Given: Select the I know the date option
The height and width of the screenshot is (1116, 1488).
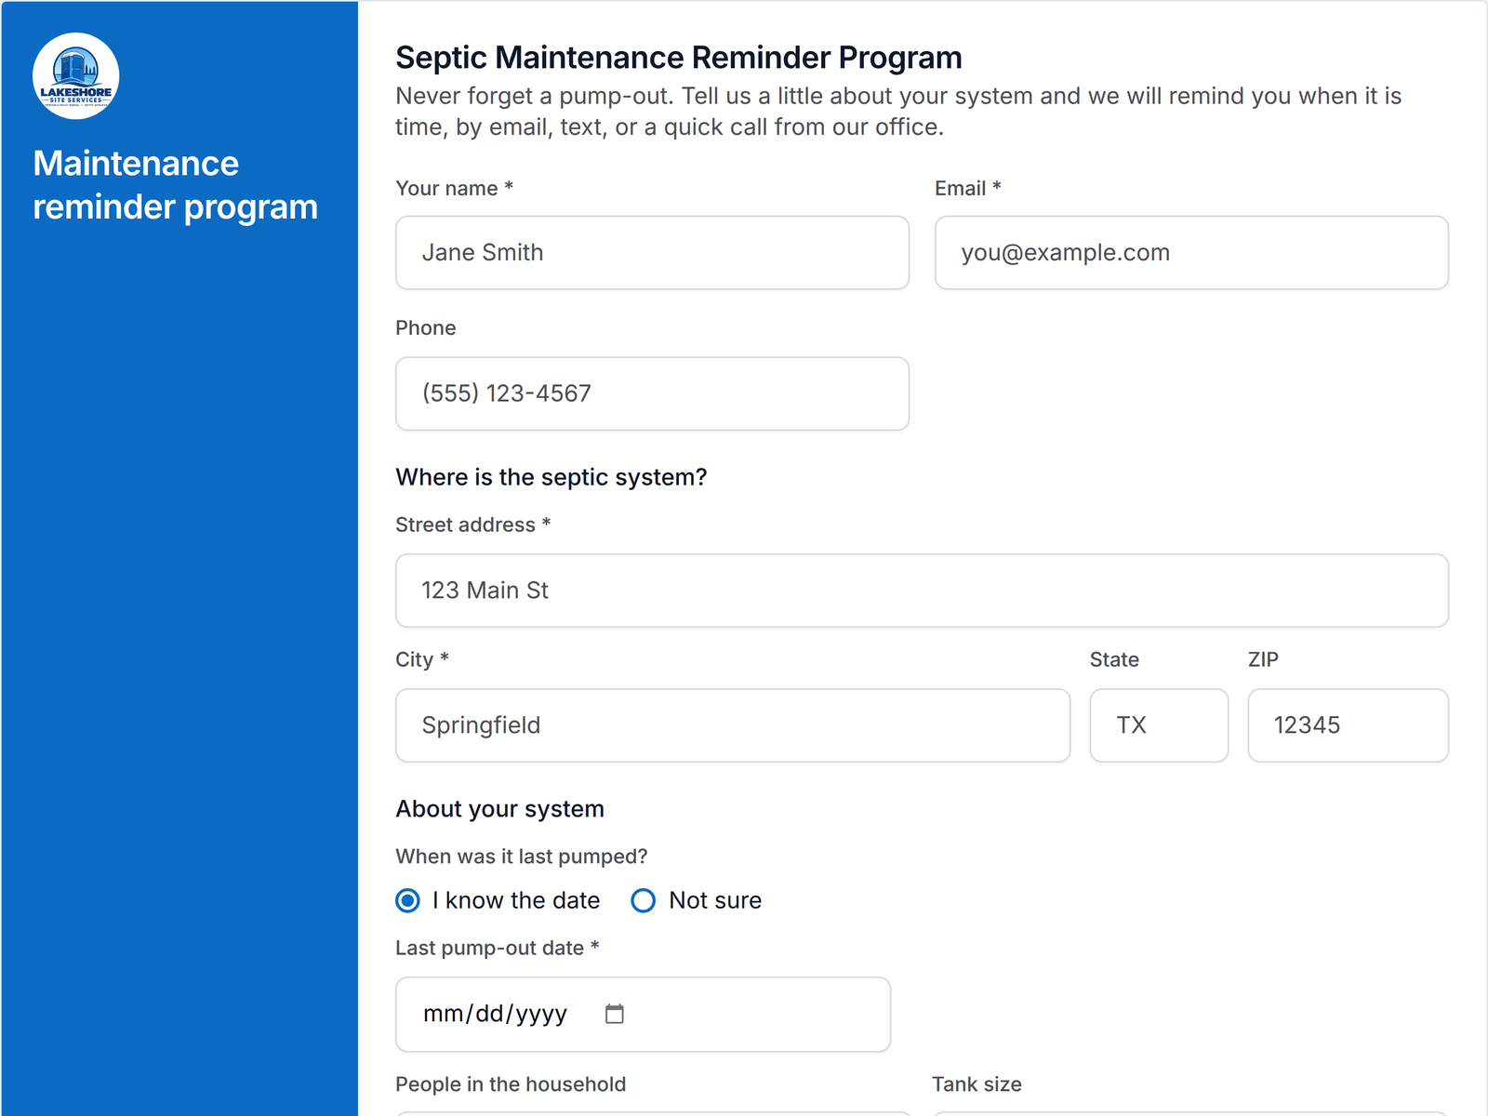Looking at the screenshot, I should [x=407, y=900].
